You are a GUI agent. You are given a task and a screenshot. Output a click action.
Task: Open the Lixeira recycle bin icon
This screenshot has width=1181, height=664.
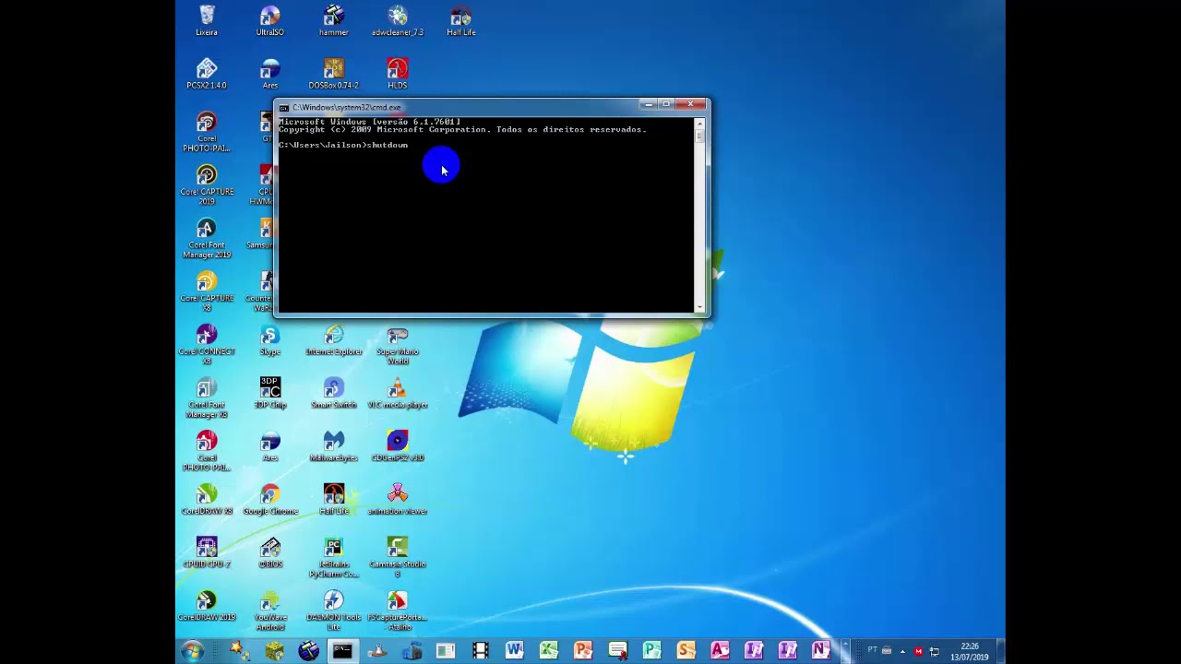(207, 20)
